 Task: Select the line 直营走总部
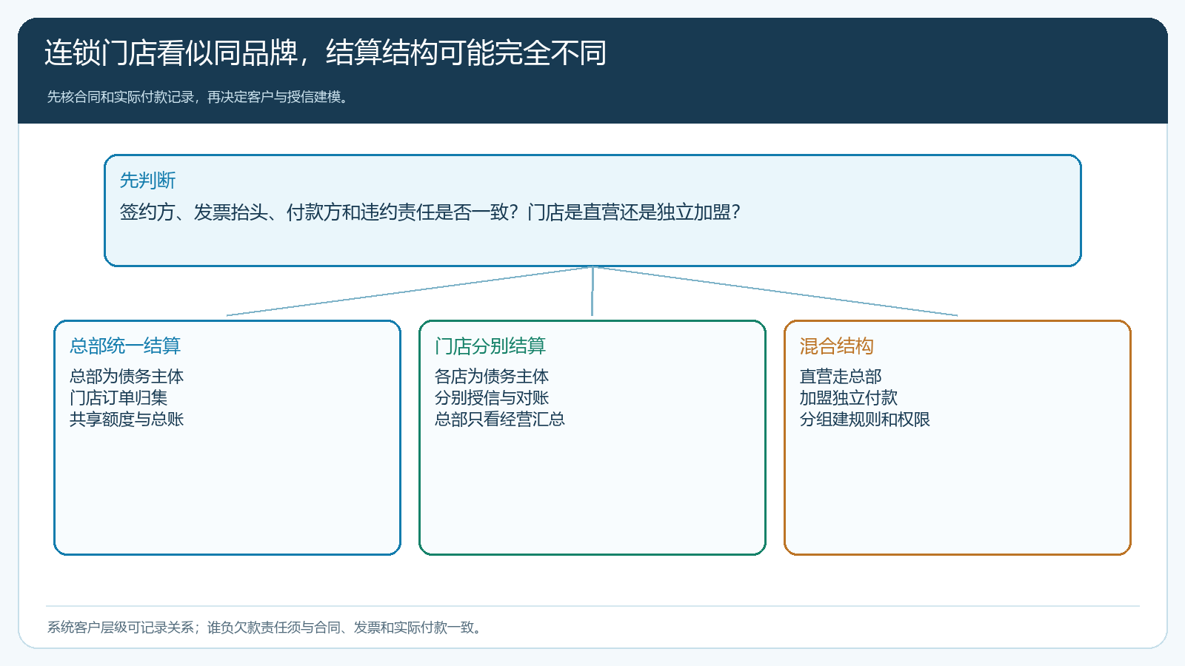841,377
